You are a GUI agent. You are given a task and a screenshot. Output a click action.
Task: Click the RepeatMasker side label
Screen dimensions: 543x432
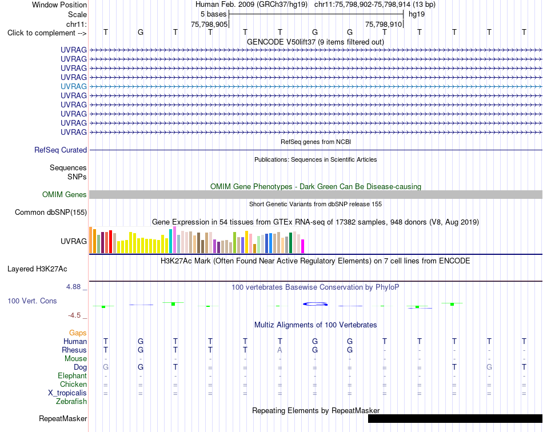[63, 418]
